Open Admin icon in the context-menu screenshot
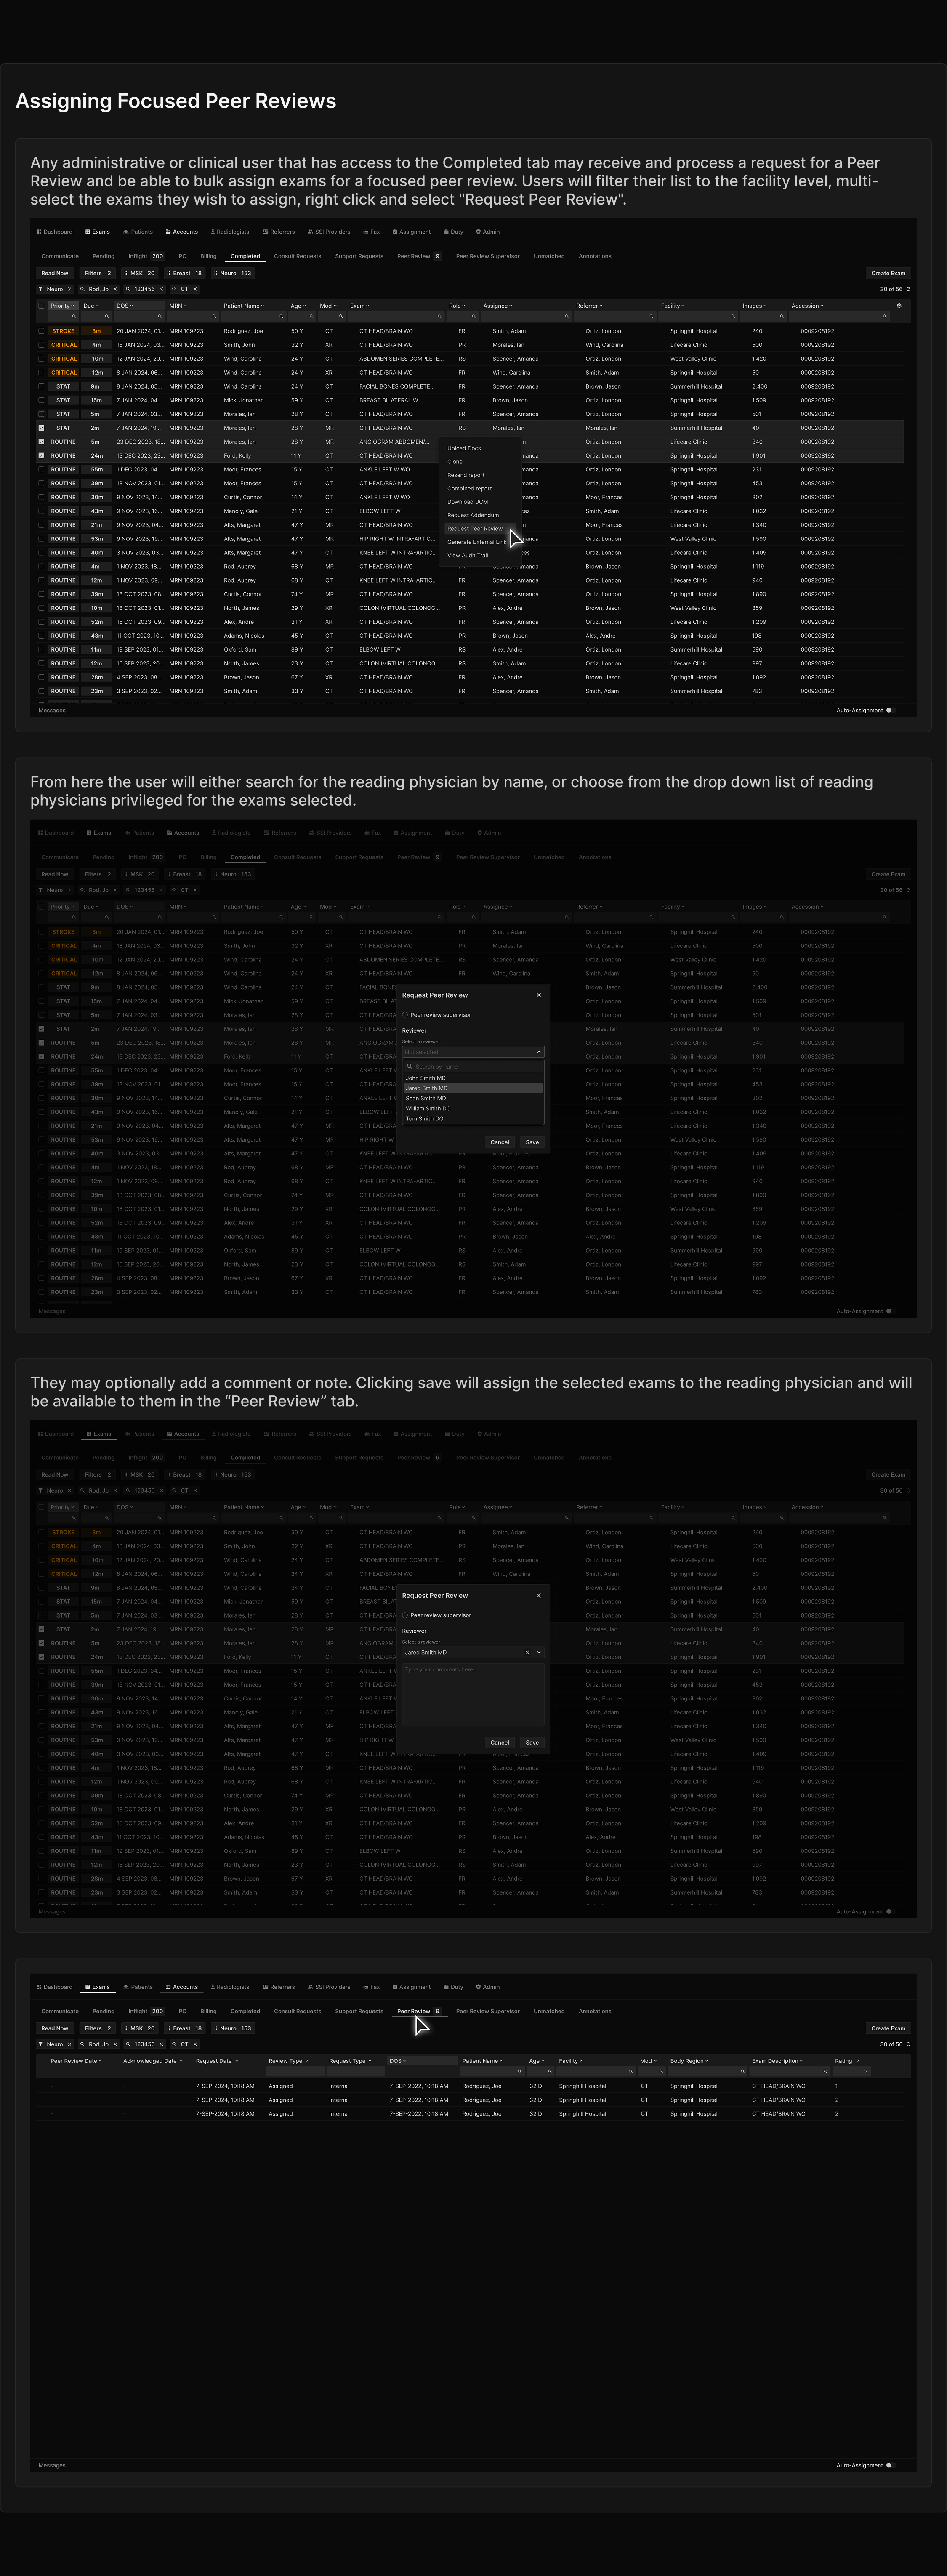Image resolution: width=947 pixels, height=2576 pixels. (478, 232)
